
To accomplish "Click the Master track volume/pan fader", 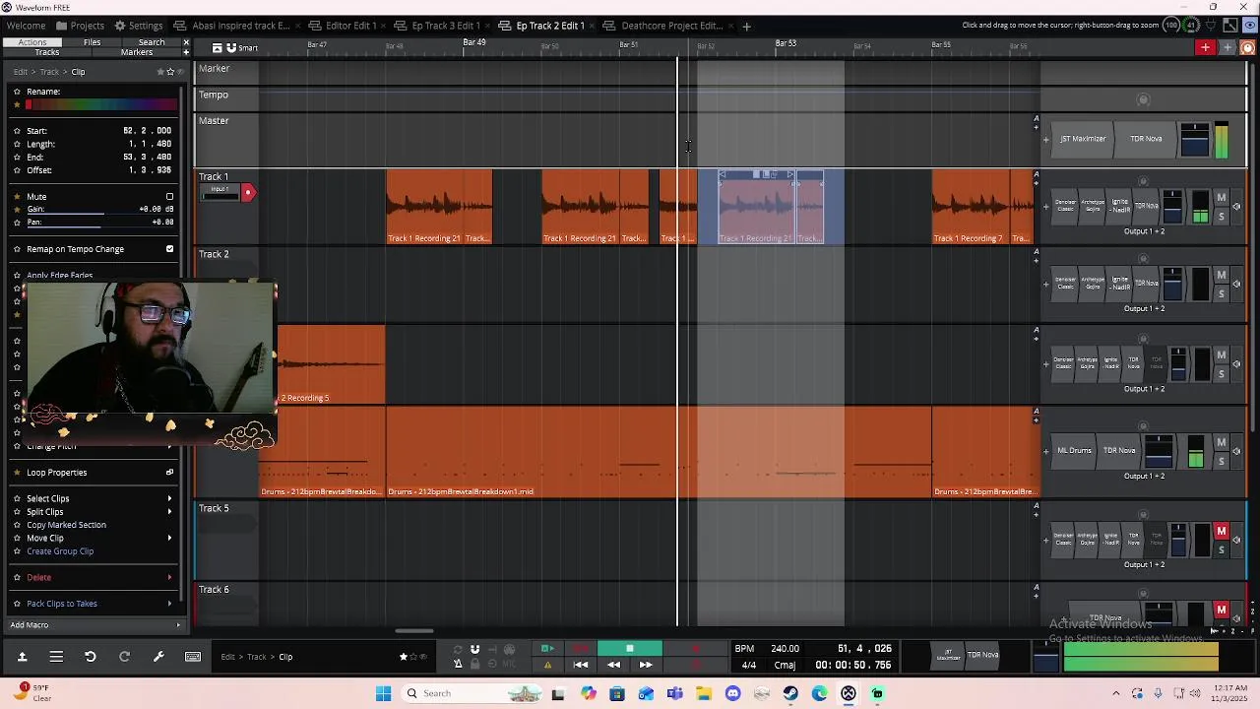I will click(x=1194, y=139).
